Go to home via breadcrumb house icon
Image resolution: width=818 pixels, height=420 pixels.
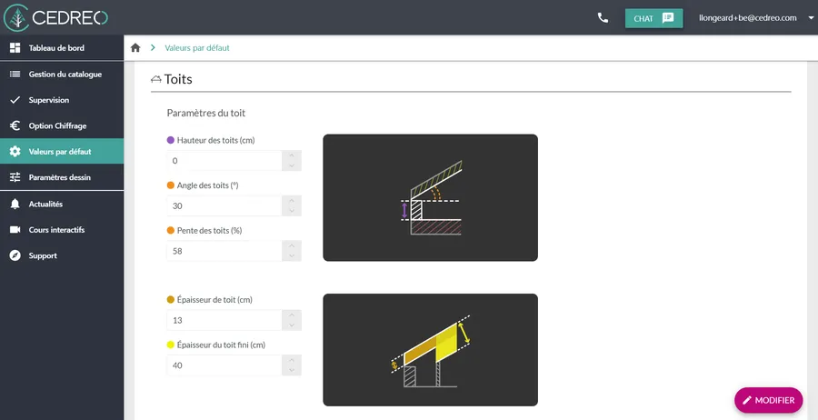coord(135,47)
